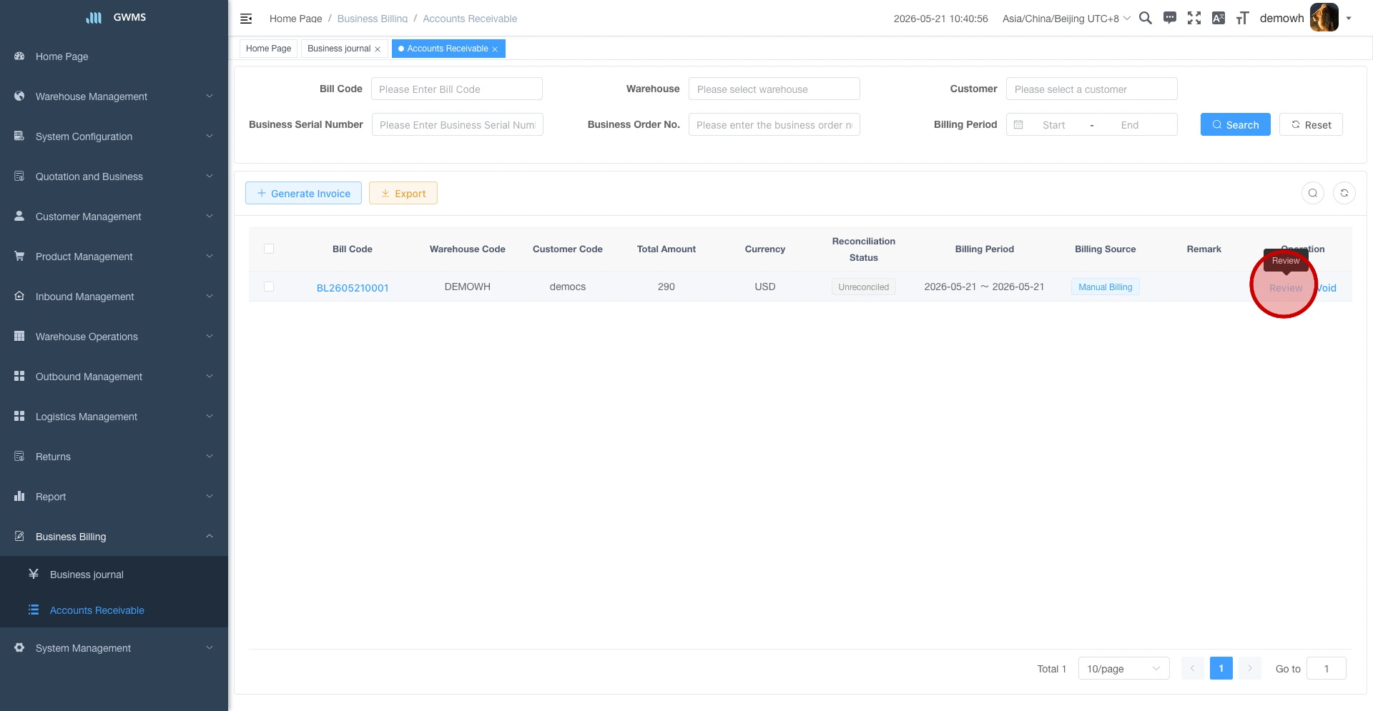Open the 10/page size dropdown
1373x711 pixels.
point(1123,668)
